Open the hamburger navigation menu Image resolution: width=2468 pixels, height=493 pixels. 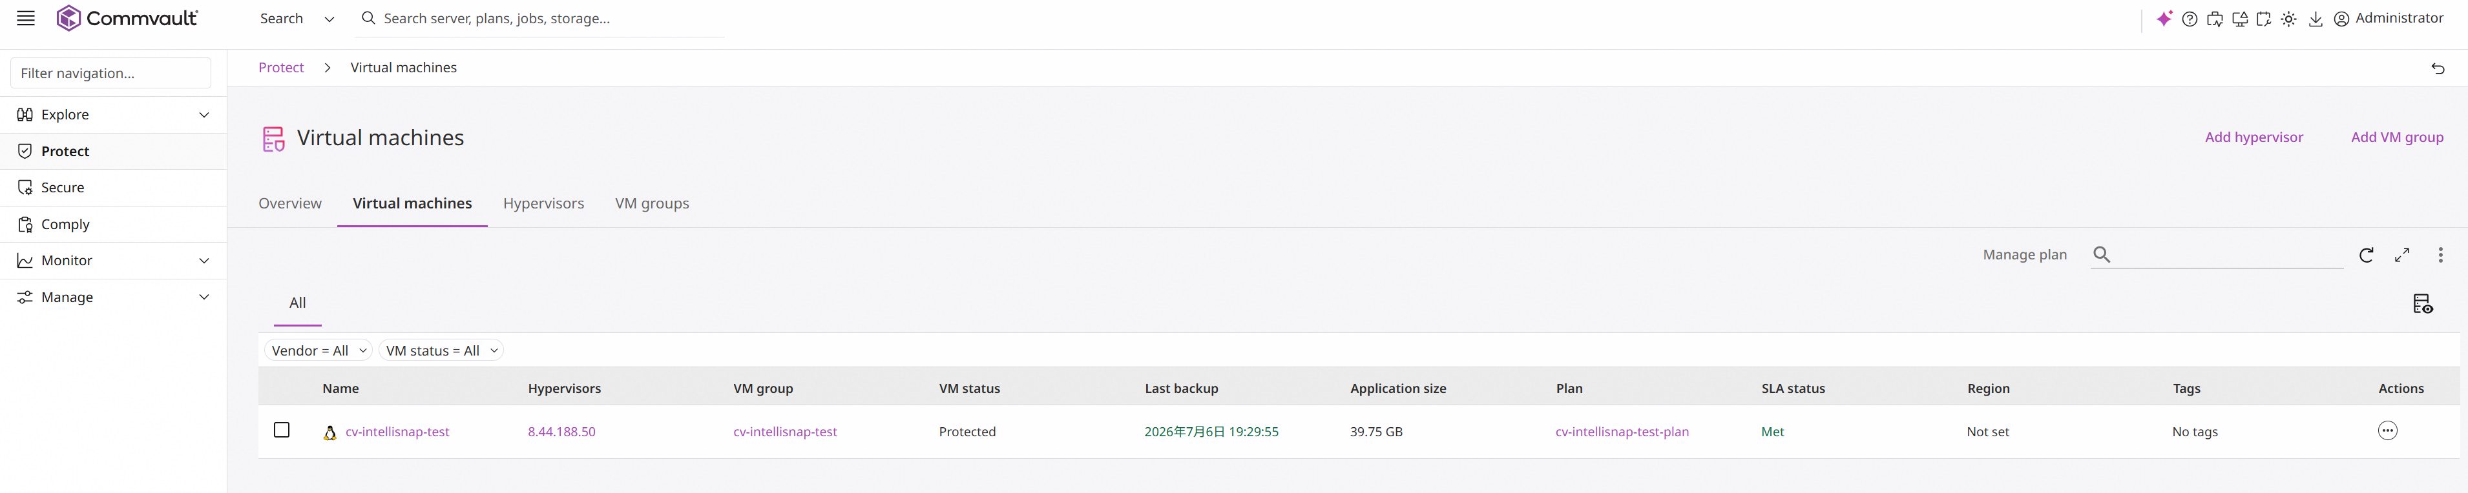tap(26, 18)
